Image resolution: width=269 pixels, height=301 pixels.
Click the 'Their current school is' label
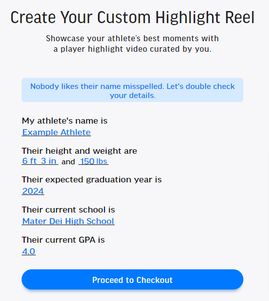pyautogui.click(x=68, y=210)
